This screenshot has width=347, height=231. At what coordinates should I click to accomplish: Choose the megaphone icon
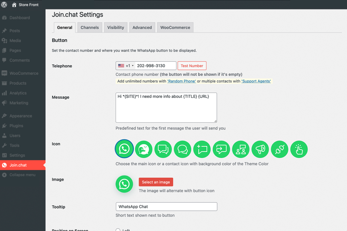260,149
